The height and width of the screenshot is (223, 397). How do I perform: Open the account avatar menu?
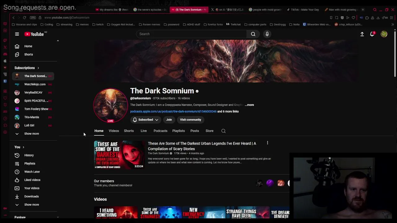point(384,34)
